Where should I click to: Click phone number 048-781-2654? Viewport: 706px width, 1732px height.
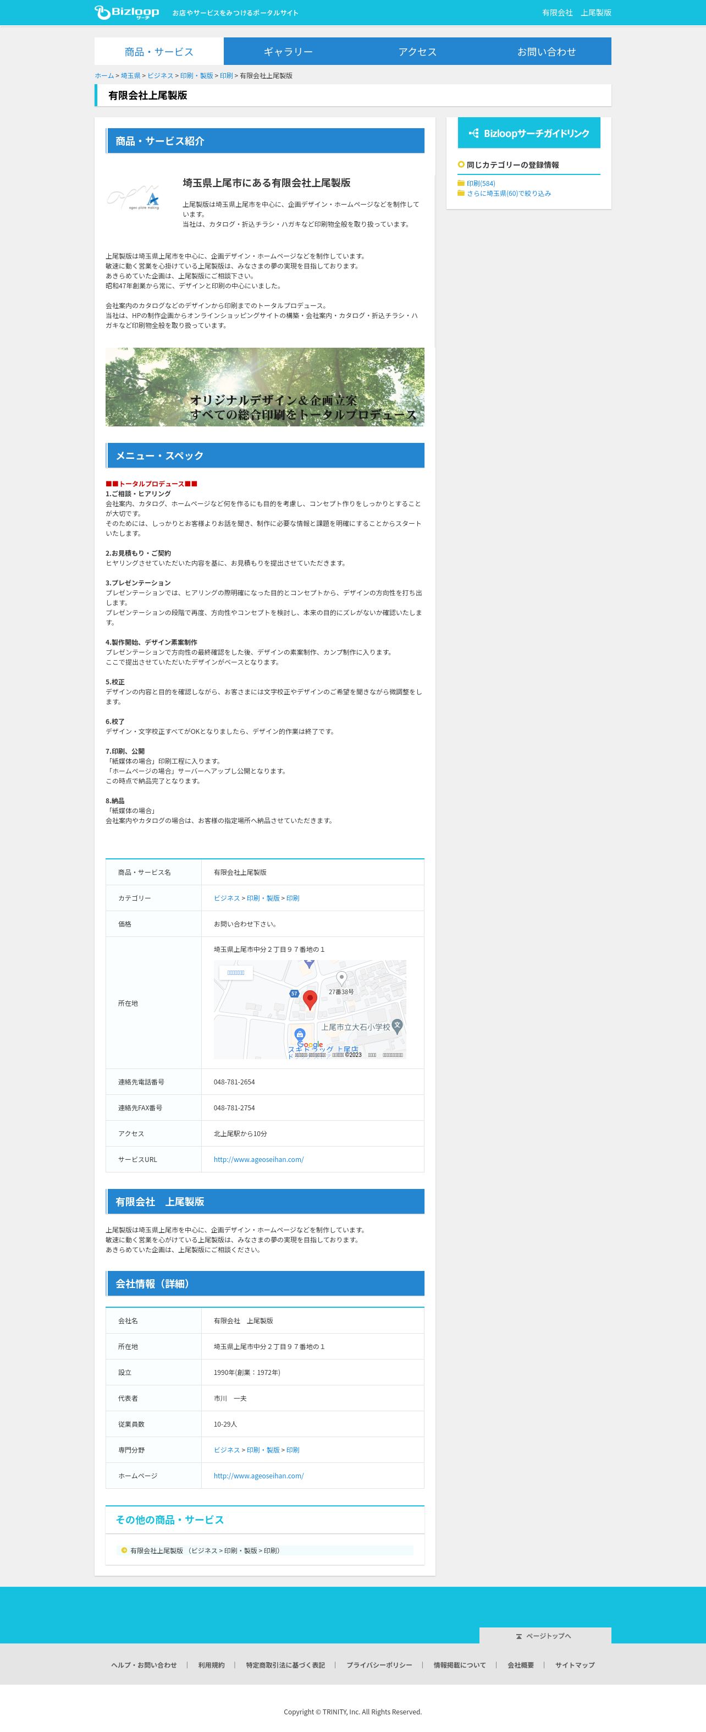click(234, 1082)
